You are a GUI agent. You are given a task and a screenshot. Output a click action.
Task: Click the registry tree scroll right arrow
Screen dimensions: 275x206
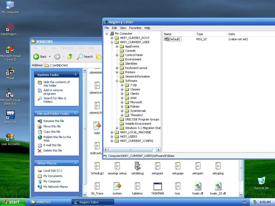point(158,150)
